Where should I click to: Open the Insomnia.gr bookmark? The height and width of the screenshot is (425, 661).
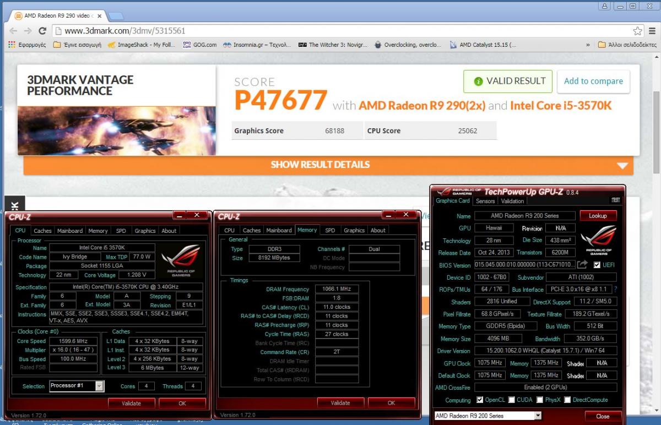click(x=257, y=45)
